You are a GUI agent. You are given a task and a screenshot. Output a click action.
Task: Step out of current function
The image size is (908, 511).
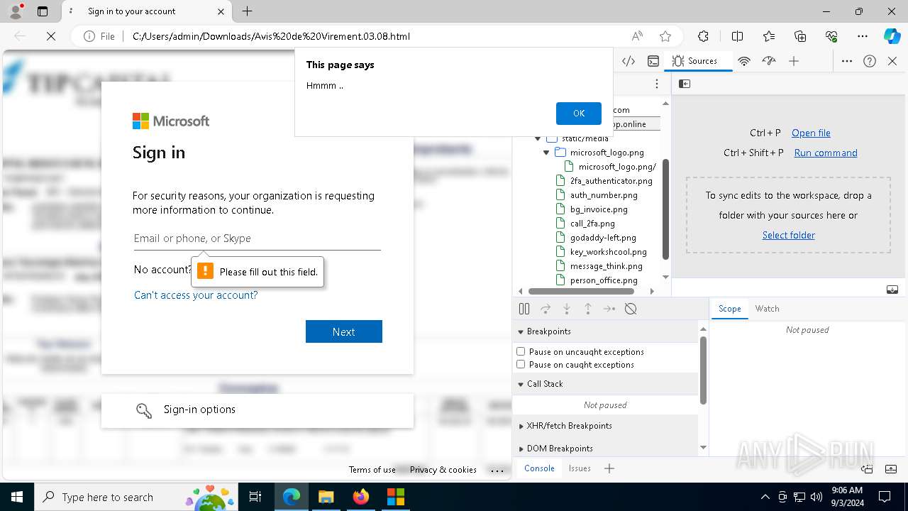(588, 309)
